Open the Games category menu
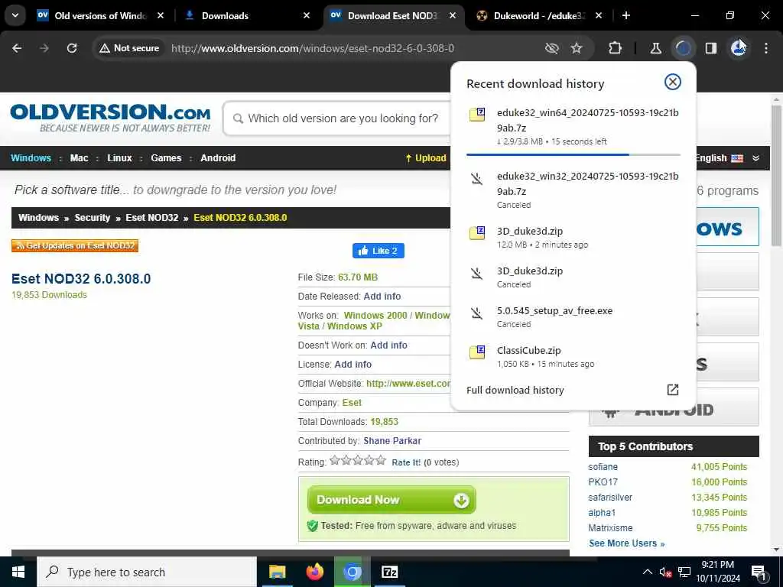Image resolution: width=783 pixels, height=587 pixels. click(166, 157)
